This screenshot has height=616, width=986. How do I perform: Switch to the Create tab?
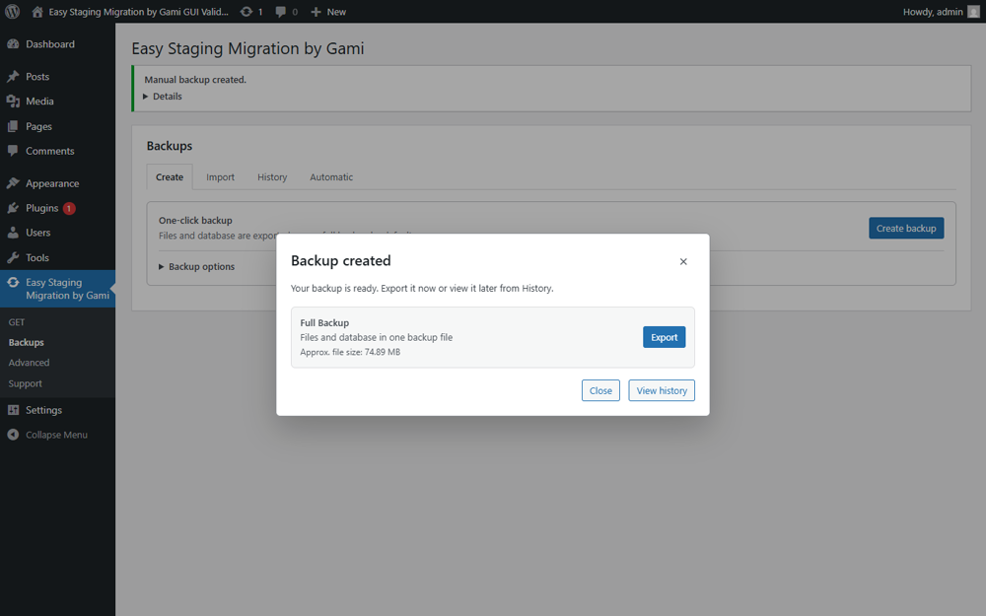pyautogui.click(x=170, y=177)
